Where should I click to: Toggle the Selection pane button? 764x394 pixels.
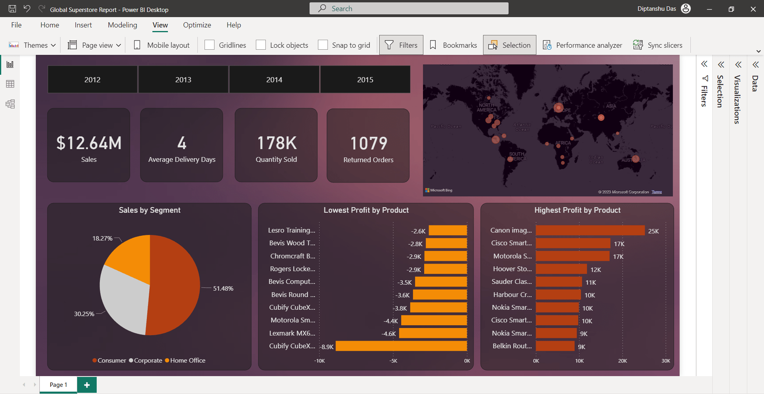[x=510, y=45]
